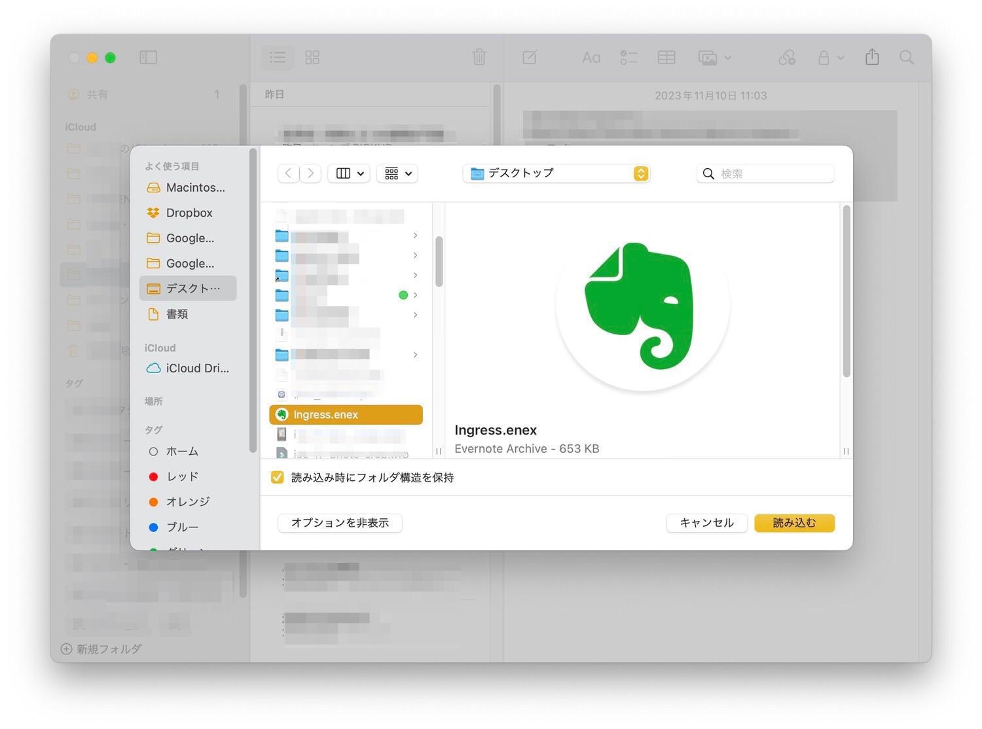Screen dimensions: 982x729
Task: Click the checklist icon in Notes toolbar
Action: click(628, 58)
